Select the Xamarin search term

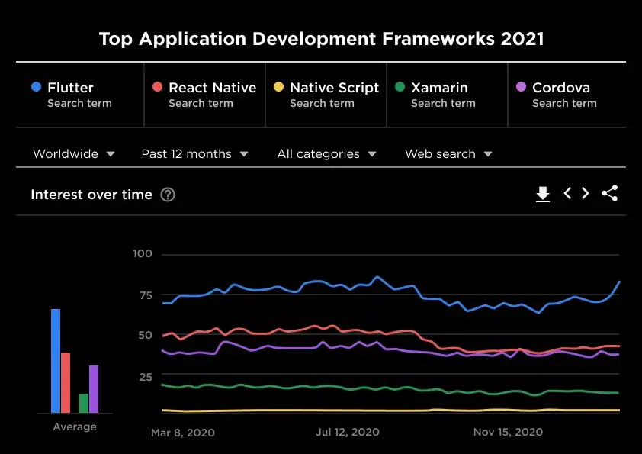pyautogui.click(x=447, y=95)
